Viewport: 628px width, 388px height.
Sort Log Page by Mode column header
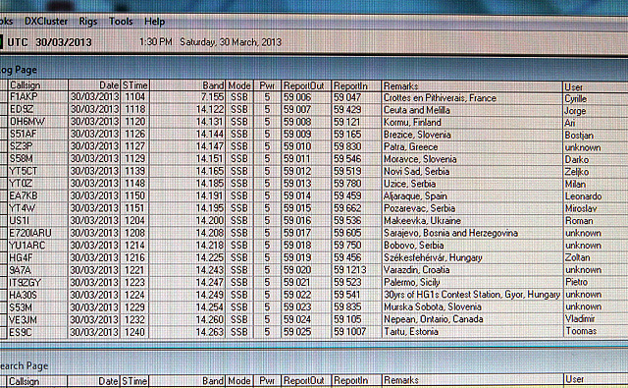coord(239,85)
